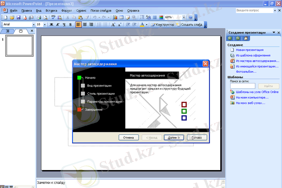Toggle Italic (К) formatting

pyautogui.click(x=57, y=25)
